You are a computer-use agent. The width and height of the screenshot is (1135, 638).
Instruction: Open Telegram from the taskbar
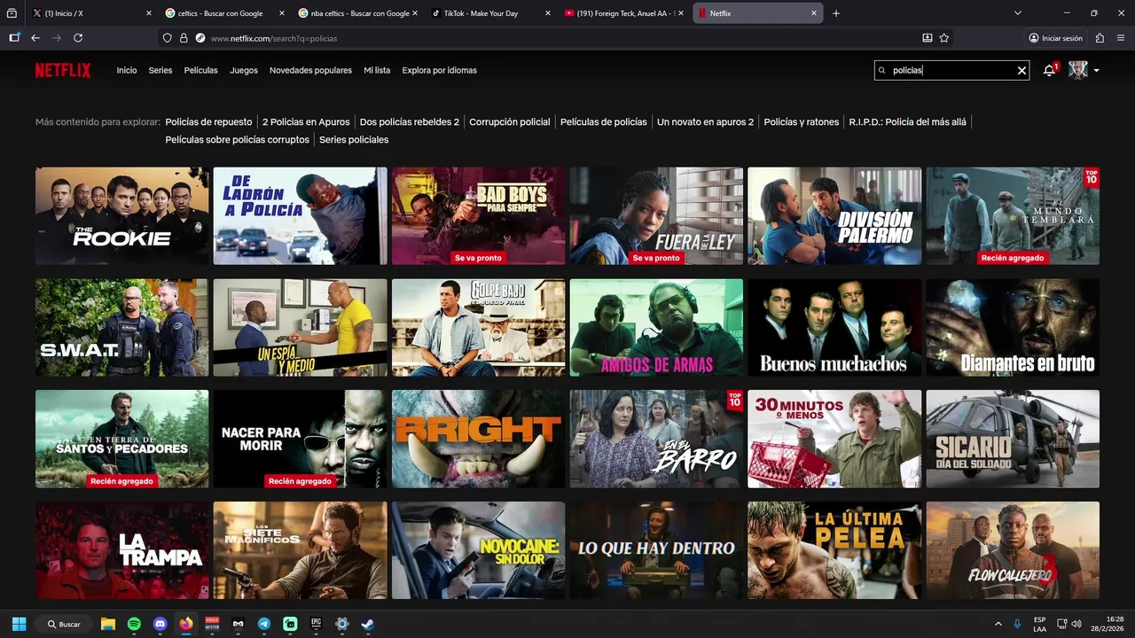[264, 624]
